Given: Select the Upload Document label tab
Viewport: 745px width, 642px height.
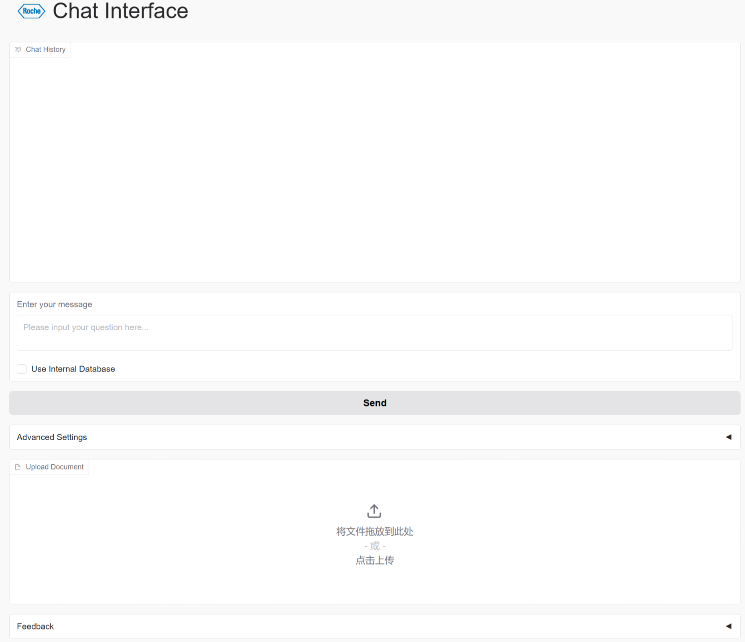Looking at the screenshot, I should [55, 467].
